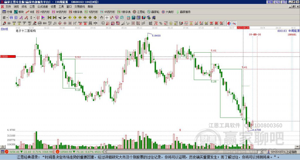This screenshot has width=300, height=160.
Task: Click the 4.6700 low price label on chart
Action: coord(257,130)
